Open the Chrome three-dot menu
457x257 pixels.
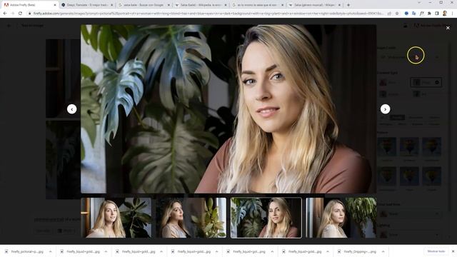point(452,14)
